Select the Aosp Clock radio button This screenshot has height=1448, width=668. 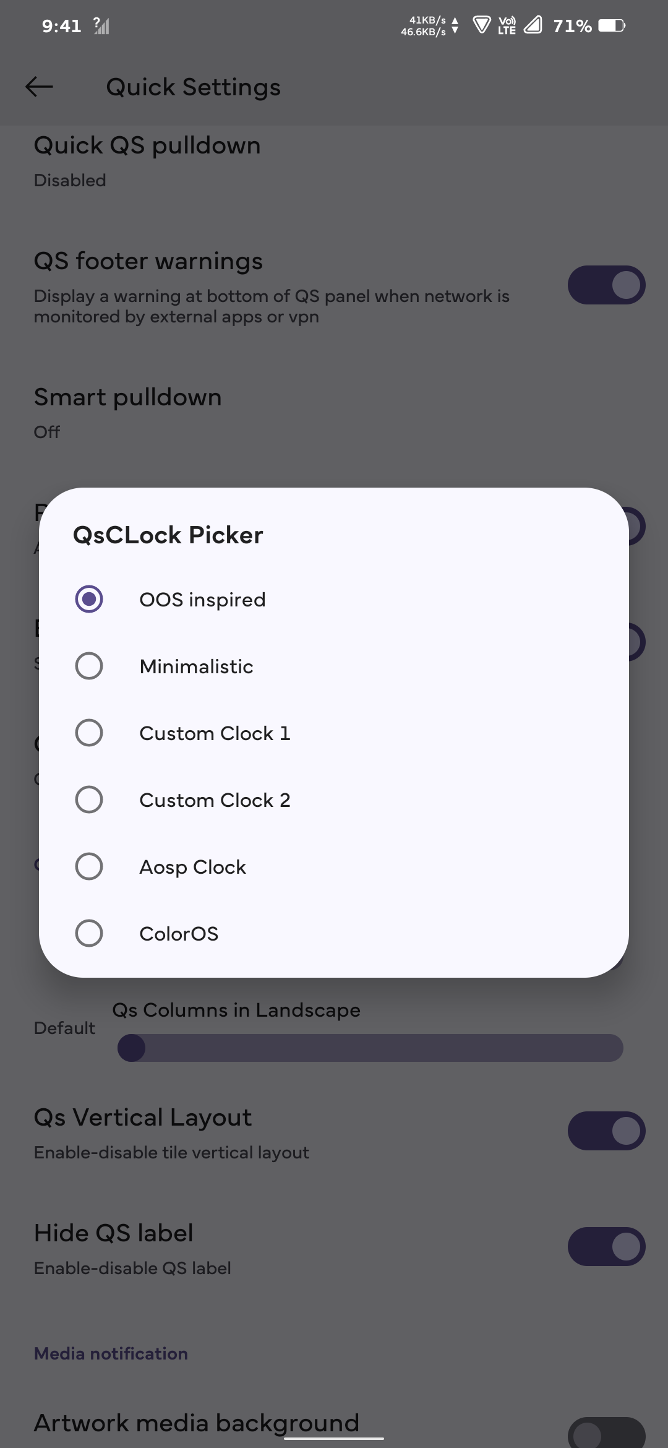click(x=89, y=867)
